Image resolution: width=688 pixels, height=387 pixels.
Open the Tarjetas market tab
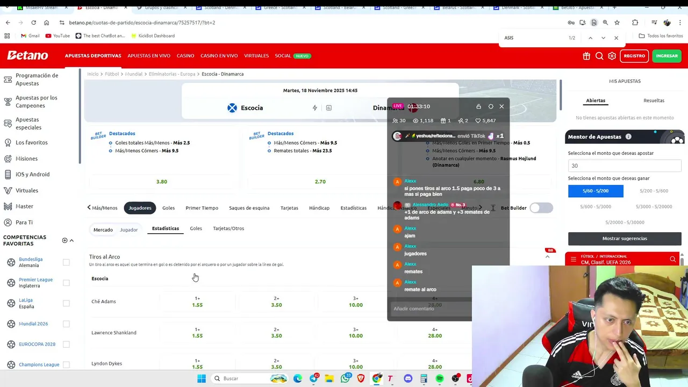[289, 208]
